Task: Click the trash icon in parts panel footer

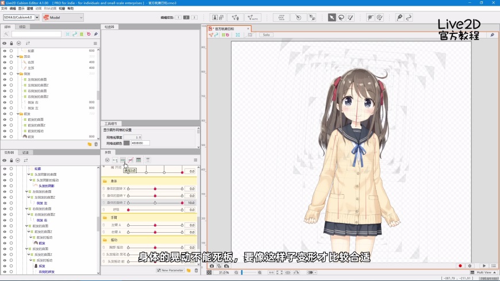Action: pos(96,144)
